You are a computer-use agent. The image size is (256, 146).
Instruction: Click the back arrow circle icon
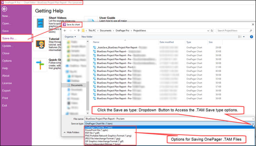(x=4, y=9)
